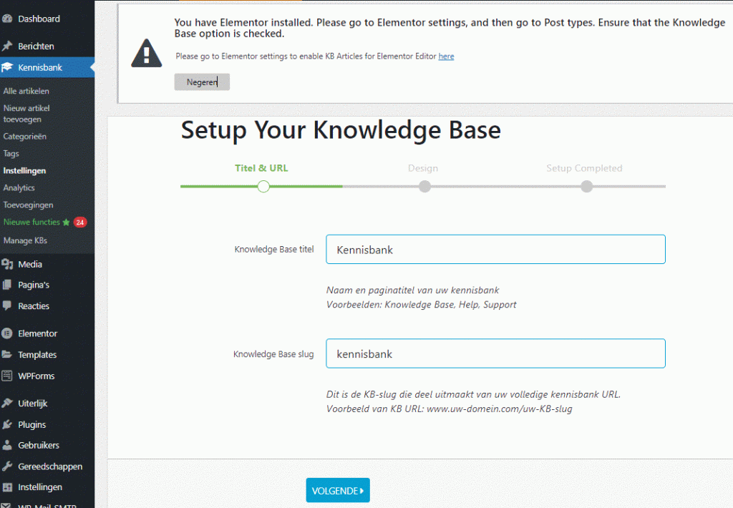Click the Templates folder icon

pyautogui.click(x=7, y=354)
